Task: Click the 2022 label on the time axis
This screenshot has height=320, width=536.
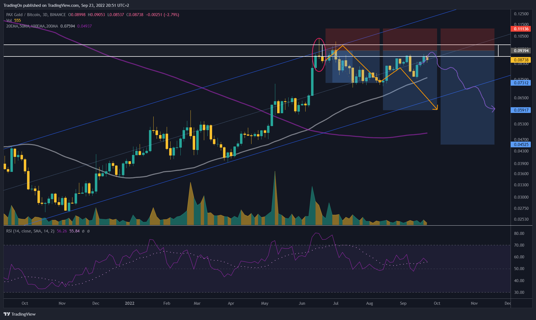Action: click(130, 303)
